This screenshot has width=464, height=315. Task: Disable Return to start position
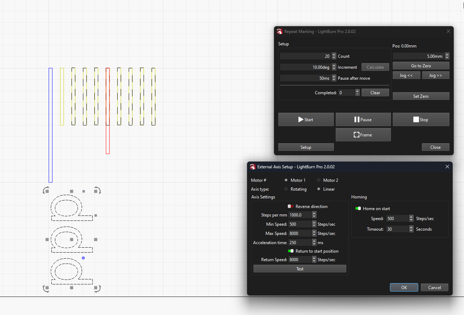(291, 251)
